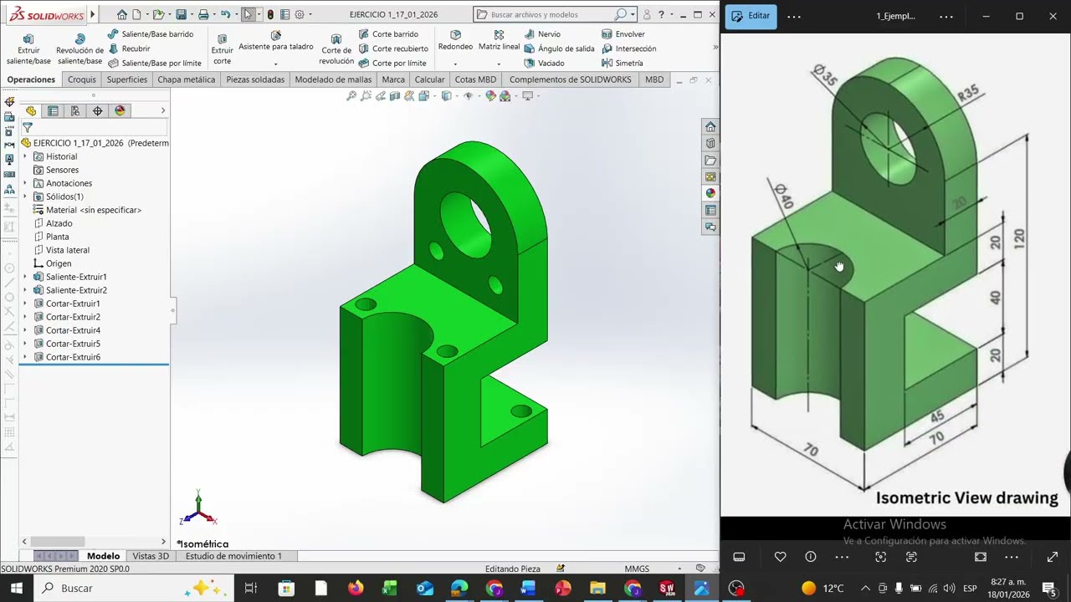This screenshot has height=602, width=1071.
Task: Select Corte de revolución tool
Action: pyautogui.click(x=336, y=49)
